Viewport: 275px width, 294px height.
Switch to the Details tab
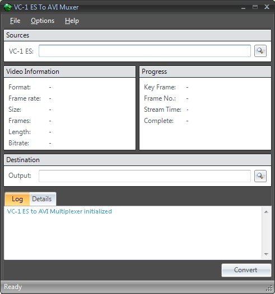point(42,199)
